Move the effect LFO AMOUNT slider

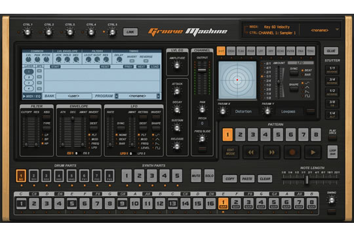279,82
